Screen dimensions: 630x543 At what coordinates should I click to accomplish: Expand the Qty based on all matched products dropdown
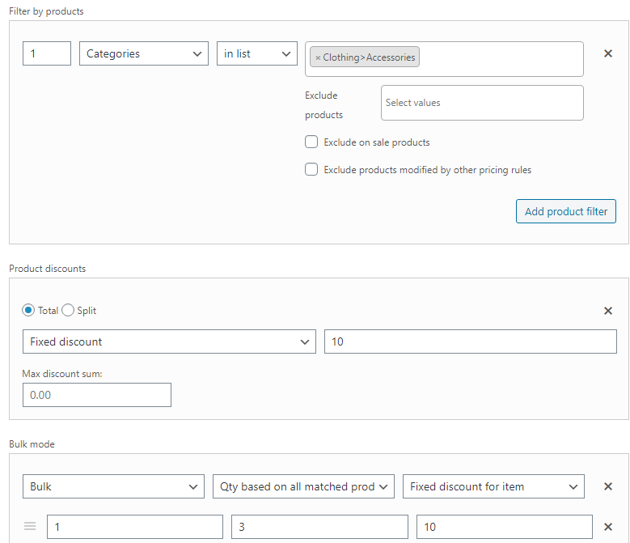point(303,486)
